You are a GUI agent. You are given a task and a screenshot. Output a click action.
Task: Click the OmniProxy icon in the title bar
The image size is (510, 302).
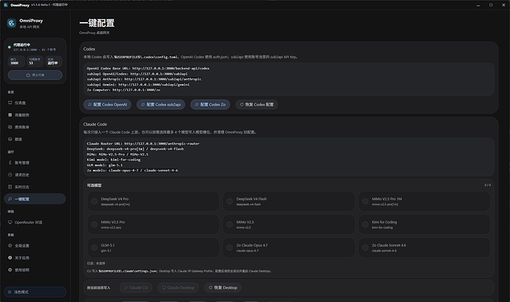pyautogui.click(x=5, y=5)
